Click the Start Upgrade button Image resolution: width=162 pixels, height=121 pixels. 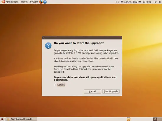111,91
